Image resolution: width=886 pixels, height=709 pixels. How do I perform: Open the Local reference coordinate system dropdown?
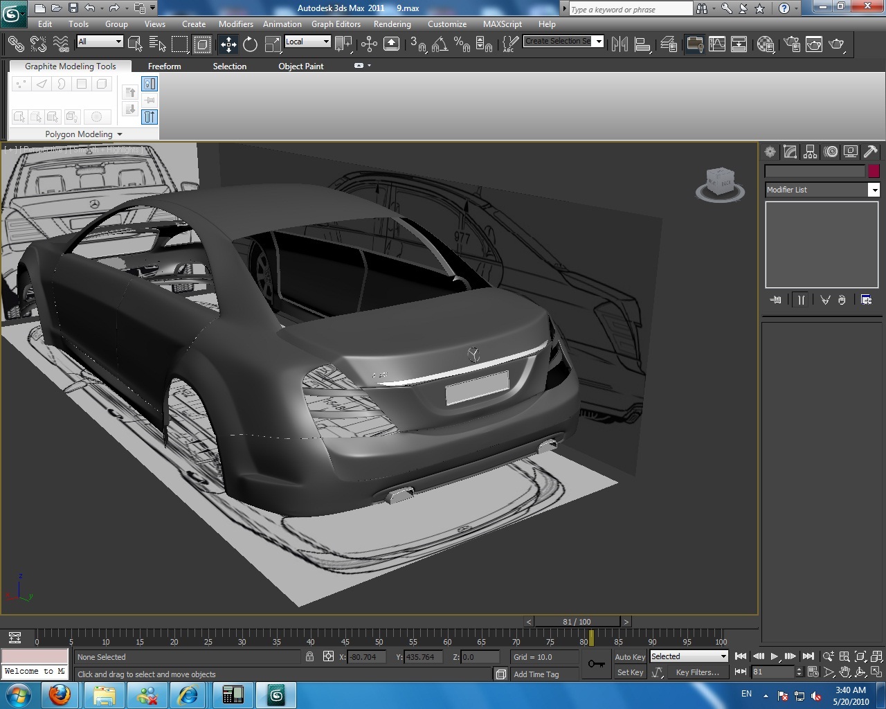coord(307,42)
